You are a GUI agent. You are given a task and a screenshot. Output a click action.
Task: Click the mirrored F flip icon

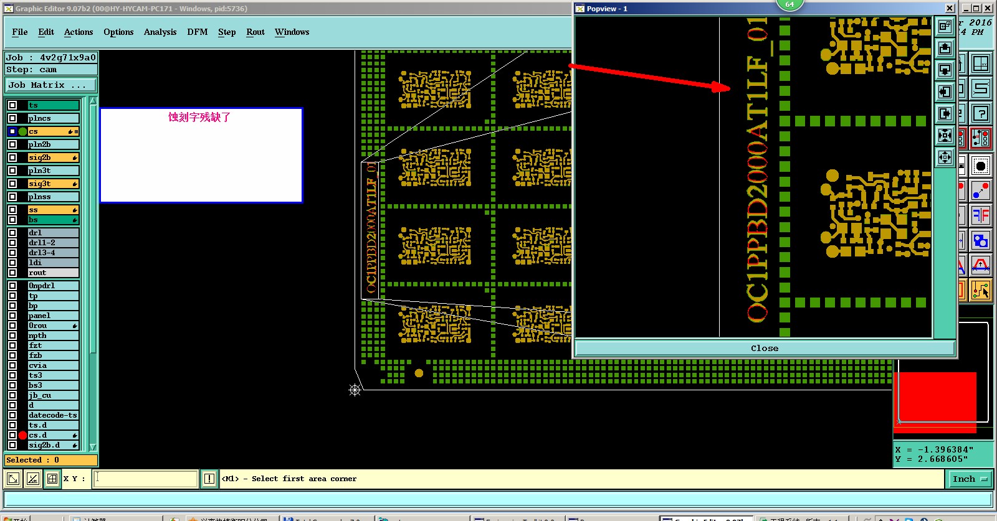pyautogui.click(x=981, y=215)
